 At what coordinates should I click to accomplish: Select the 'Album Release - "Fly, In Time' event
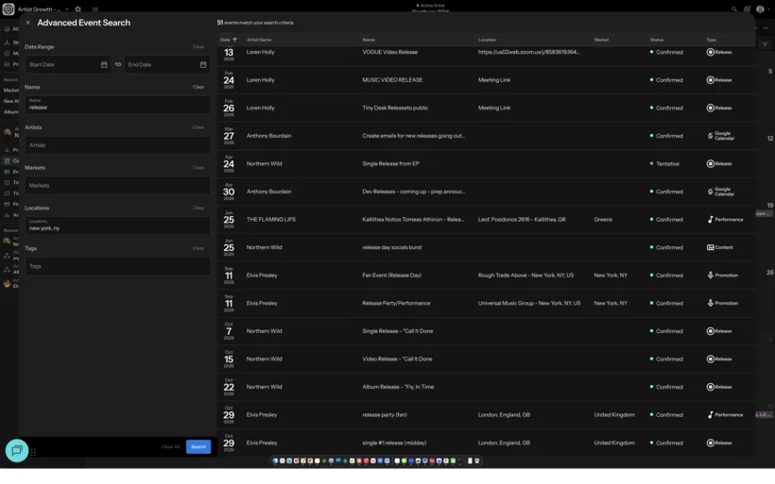pyautogui.click(x=398, y=387)
